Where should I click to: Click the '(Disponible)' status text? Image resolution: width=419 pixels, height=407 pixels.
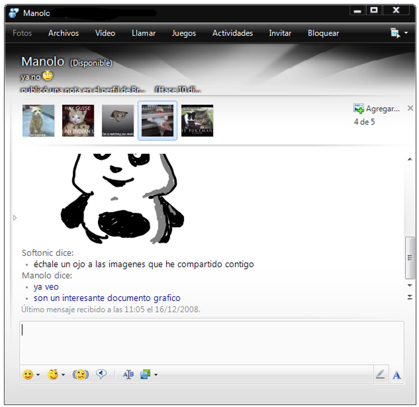tap(91, 63)
